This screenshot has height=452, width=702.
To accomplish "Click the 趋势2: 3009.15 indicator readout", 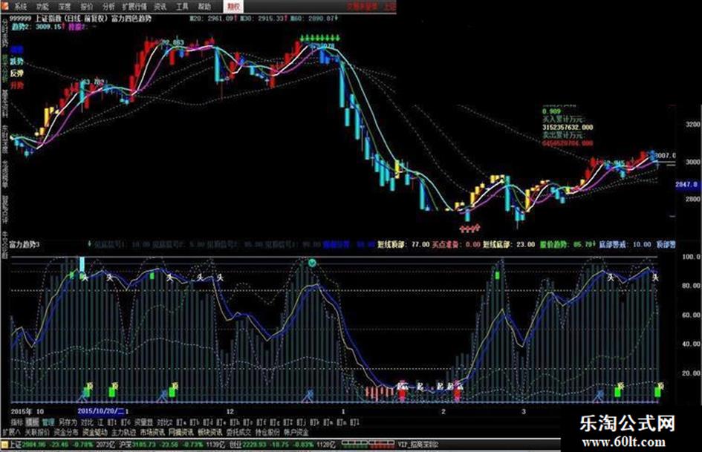I will [x=38, y=27].
